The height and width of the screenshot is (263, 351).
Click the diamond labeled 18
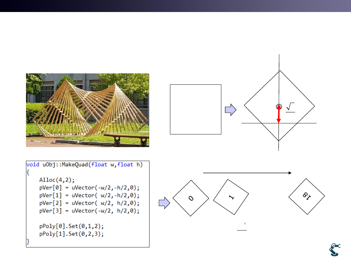pyautogui.click(x=306, y=196)
